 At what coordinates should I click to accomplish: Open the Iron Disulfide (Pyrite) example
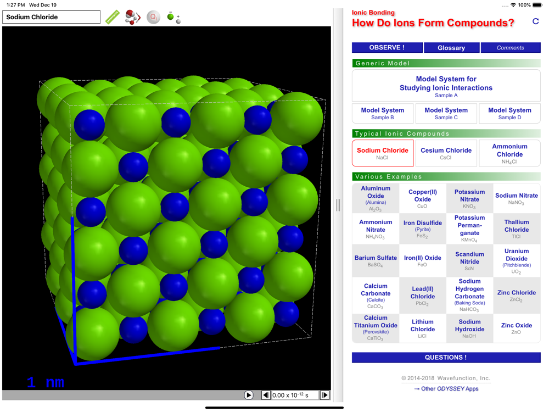coord(423,229)
